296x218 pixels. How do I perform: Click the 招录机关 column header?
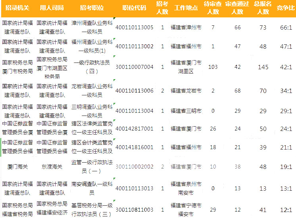[17, 8]
